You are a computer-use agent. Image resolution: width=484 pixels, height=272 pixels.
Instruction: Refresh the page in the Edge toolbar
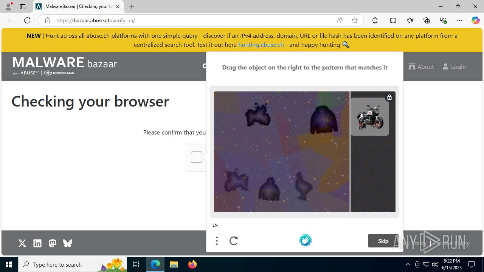[27, 20]
